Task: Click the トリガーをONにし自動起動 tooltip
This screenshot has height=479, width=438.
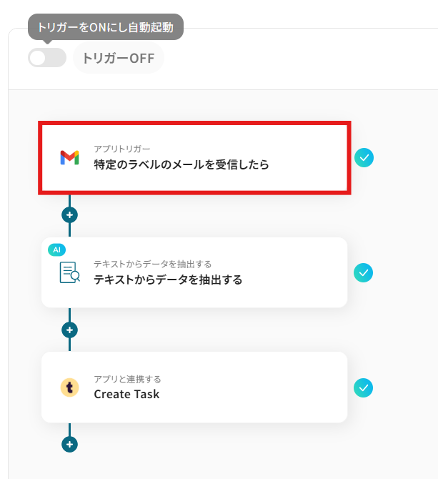Action: pyautogui.click(x=106, y=27)
